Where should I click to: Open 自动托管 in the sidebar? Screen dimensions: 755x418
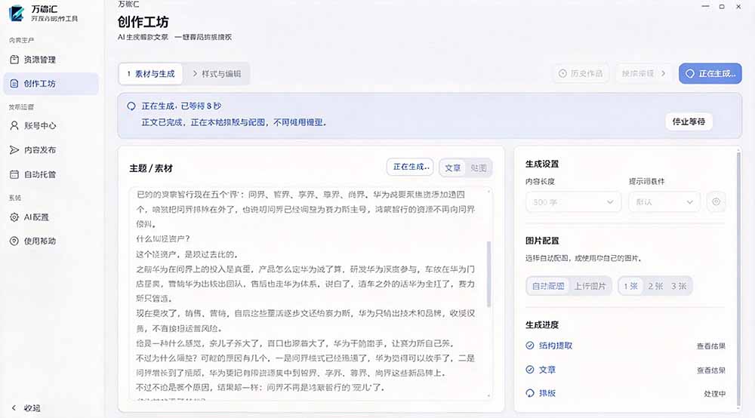(x=51, y=174)
